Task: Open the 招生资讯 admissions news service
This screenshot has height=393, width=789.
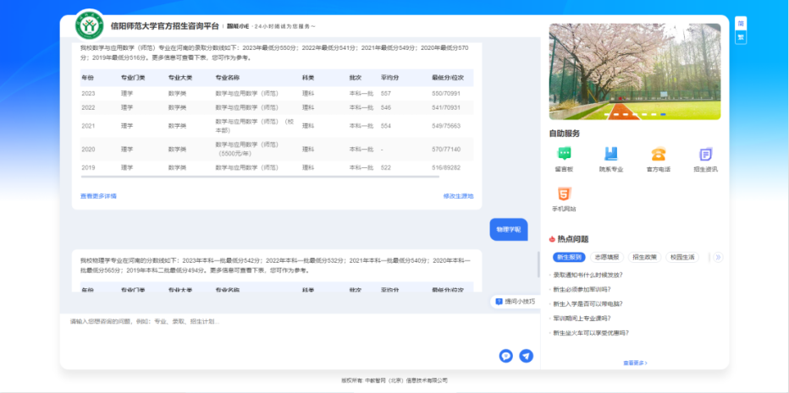Action: click(x=705, y=160)
